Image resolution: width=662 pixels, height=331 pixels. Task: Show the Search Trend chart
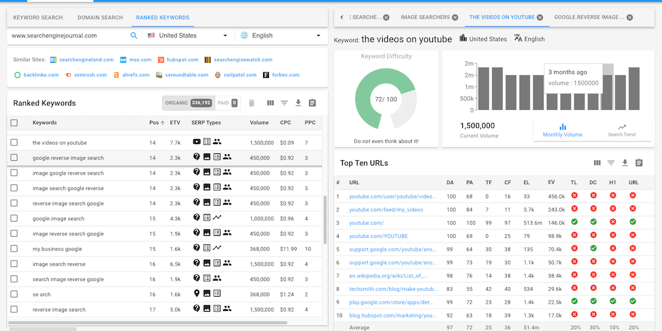(x=621, y=130)
